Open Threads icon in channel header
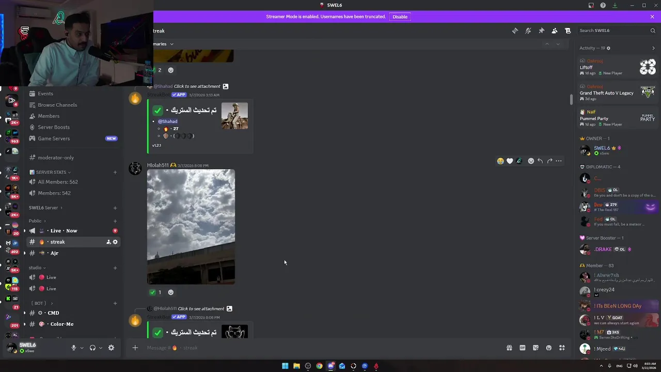The image size is (661, 372). pos(515,30)
